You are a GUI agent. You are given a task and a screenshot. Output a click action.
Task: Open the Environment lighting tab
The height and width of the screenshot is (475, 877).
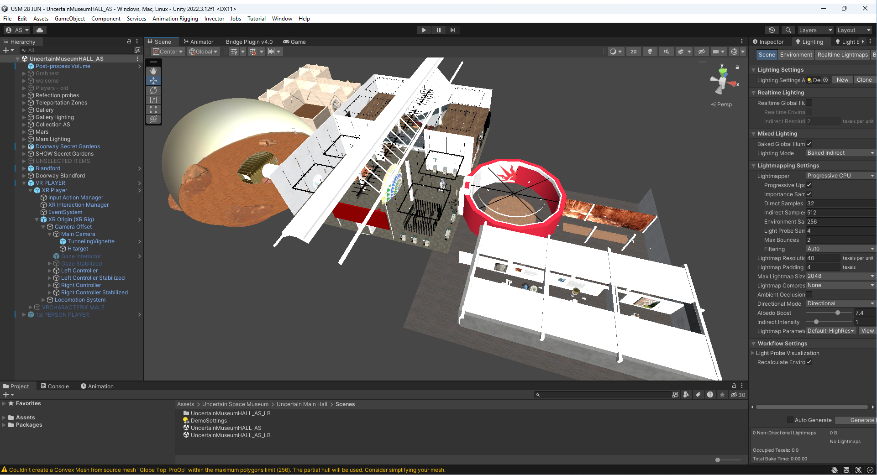(796, 55)
